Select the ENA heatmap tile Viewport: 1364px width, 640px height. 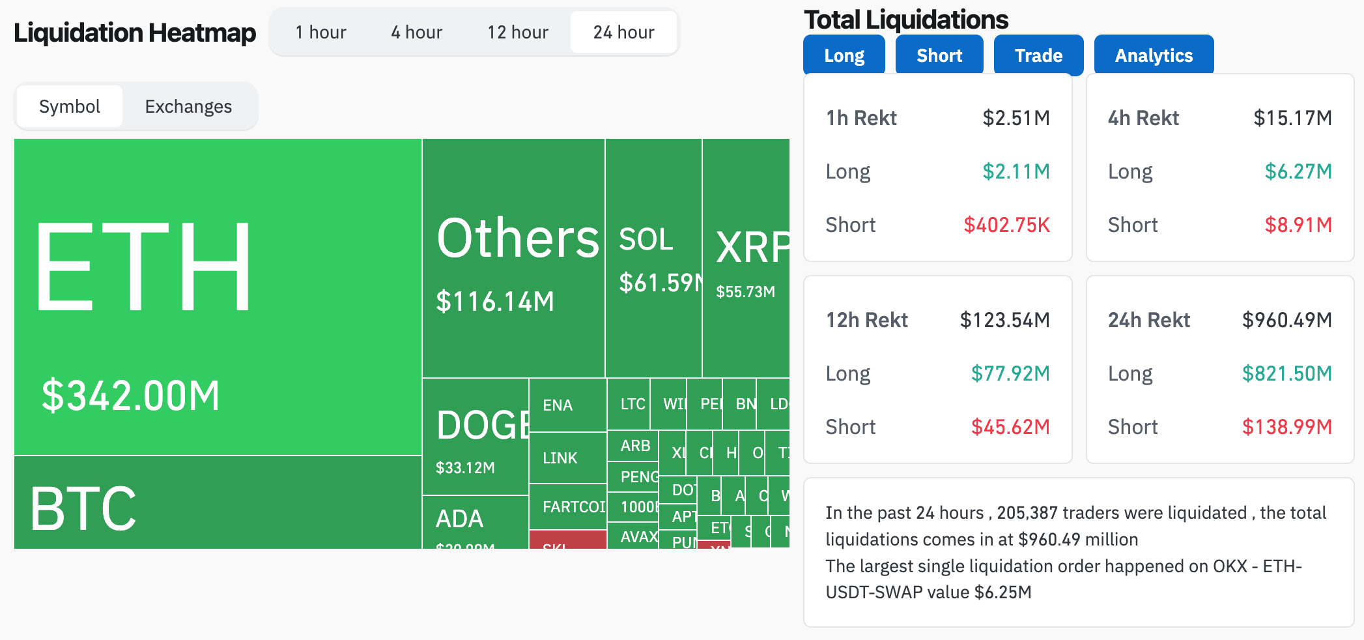point(567,405)
